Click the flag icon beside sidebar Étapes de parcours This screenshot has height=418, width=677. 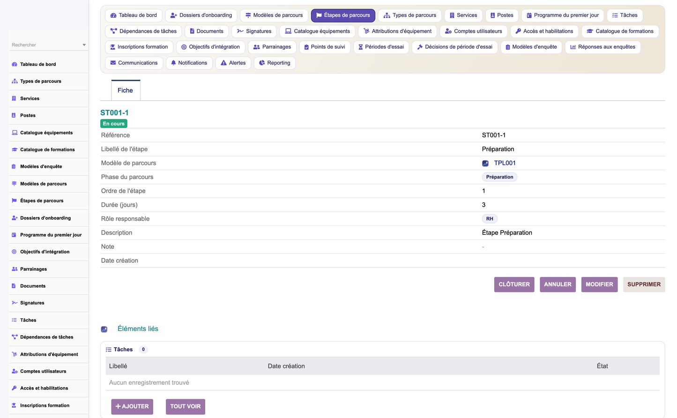click(x=14, y=201)
